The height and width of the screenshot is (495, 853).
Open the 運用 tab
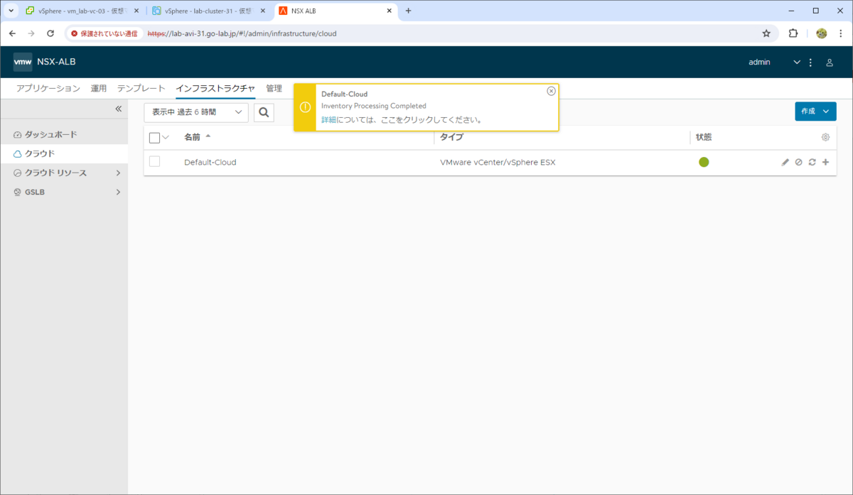pyautogui.click(x=99, y=88)
